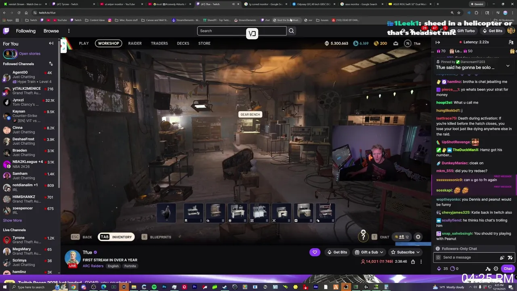Click hamlinz username in chat
This screenshot has width=517, height=291.
(454, 82)
